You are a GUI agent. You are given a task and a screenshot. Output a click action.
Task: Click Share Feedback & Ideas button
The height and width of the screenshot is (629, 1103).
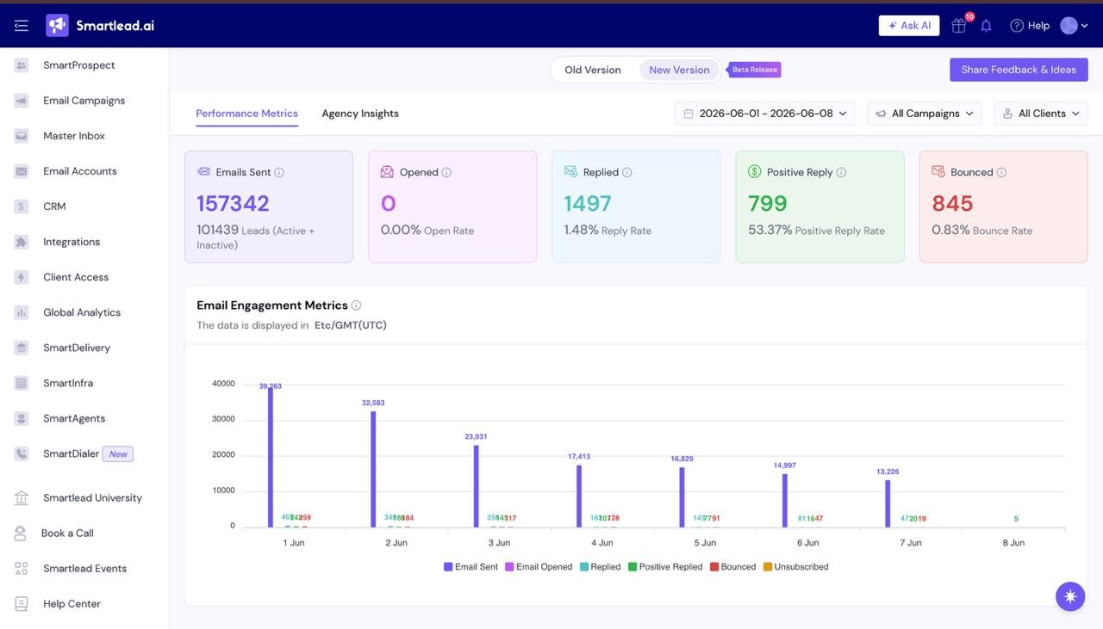(1019, 70)
